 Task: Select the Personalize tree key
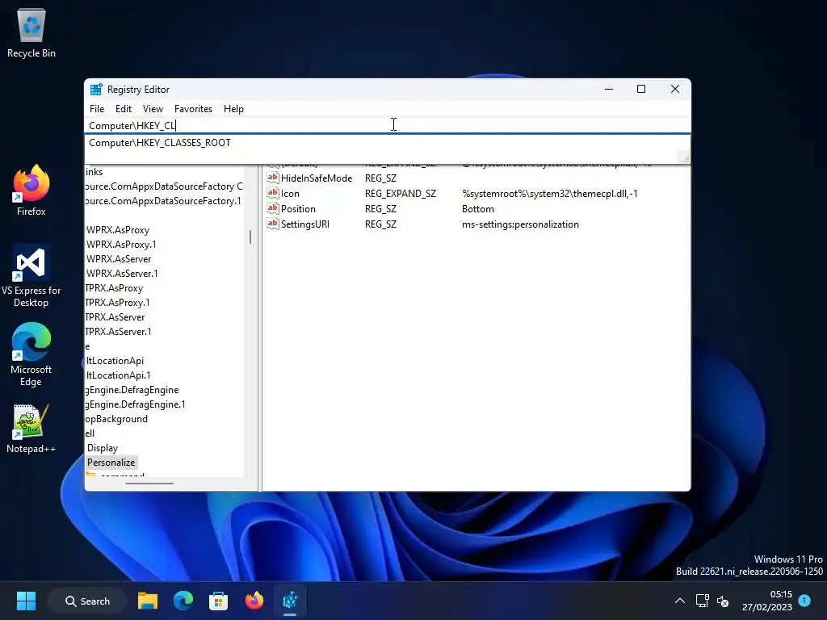click(x=111, y=463)
